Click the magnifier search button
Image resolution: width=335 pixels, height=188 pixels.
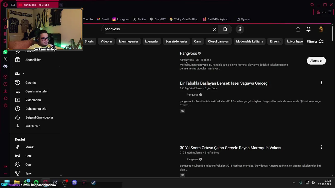coord(225,29)
